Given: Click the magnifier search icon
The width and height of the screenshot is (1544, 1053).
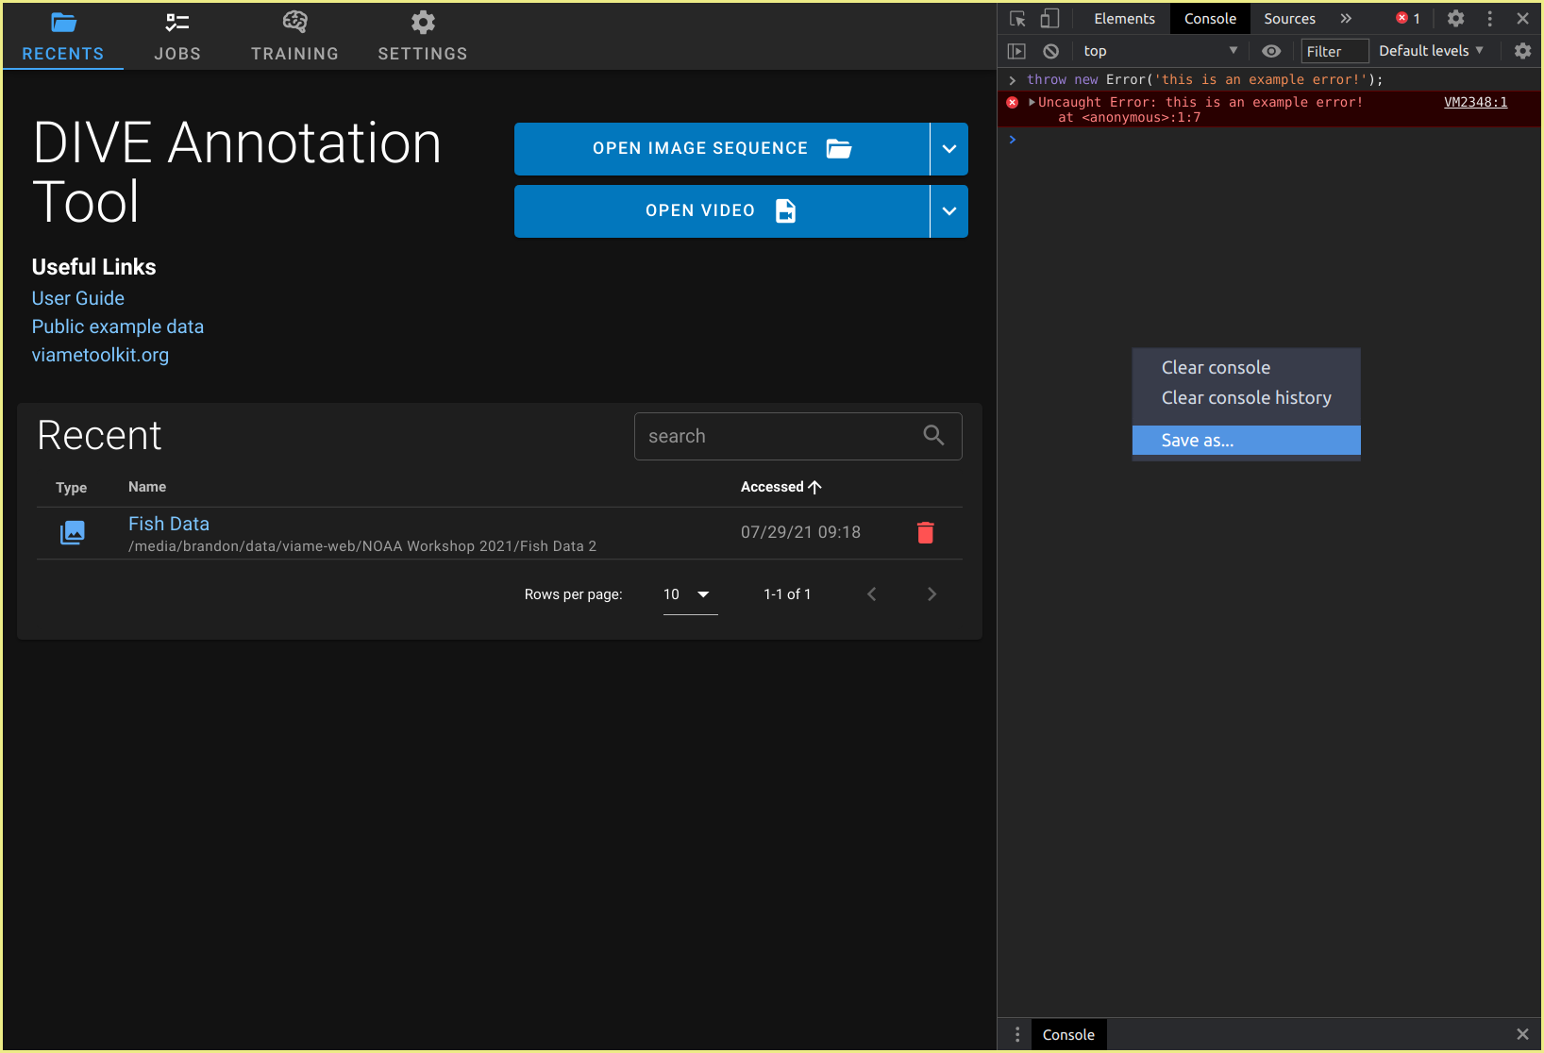Looking at the screenshot, I should [933, 435].
